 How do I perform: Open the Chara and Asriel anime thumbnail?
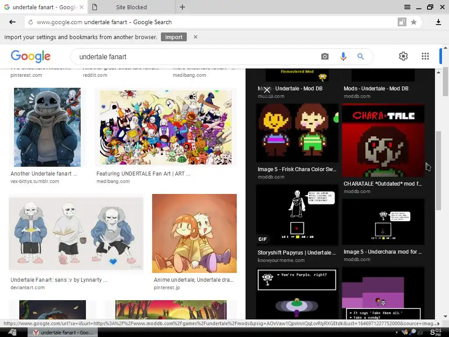(194, 233)
